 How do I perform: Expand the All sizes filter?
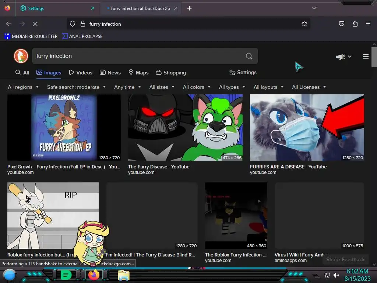click(162, 87)
